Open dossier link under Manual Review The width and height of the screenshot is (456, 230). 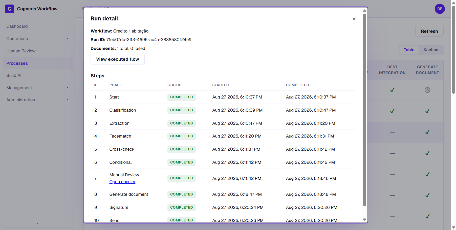tap(122, 182)
